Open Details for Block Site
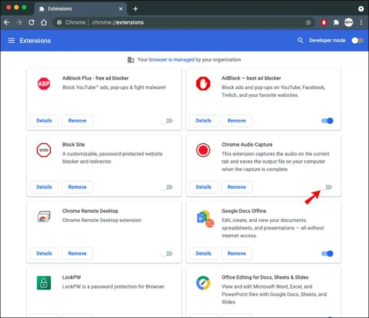Viewport: 369px width, 318px height. pyautogui.click(x=44, y=187)
